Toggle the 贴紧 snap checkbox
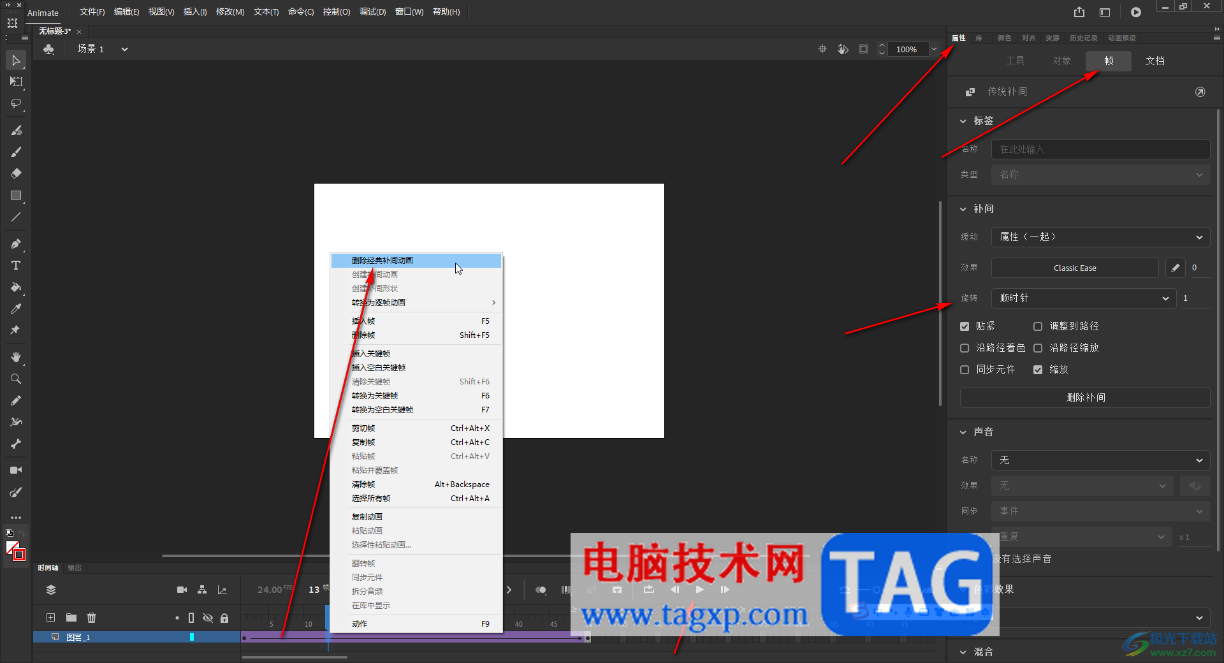This screenshot has height=663, width=1224. tap(965, 326)
